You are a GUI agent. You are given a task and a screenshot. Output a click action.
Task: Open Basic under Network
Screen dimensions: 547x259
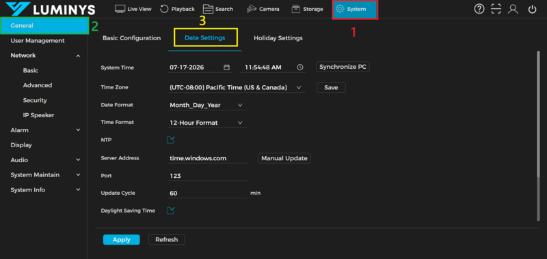(x=31, y=71)
